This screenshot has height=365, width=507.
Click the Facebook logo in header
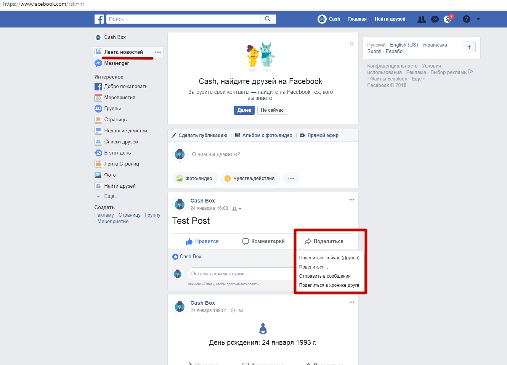(99, 19)
